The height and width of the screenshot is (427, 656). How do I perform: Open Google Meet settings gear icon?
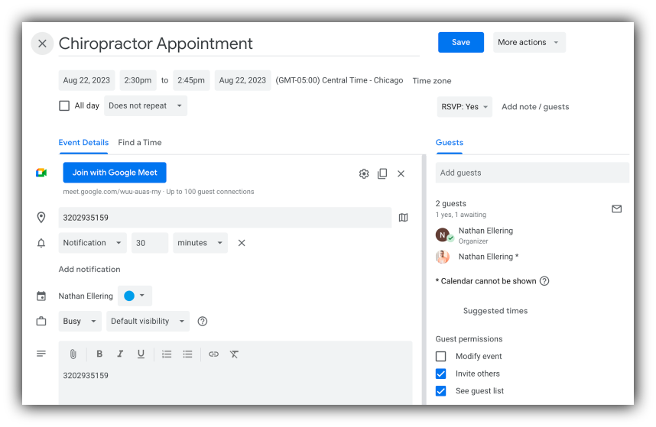(x=364, y=173)
